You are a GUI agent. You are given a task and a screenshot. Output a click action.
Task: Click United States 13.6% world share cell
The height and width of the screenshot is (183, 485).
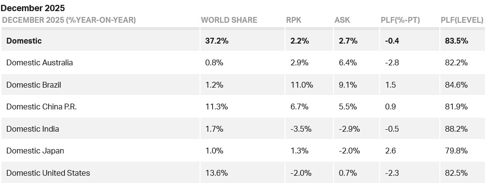point(217,173)
